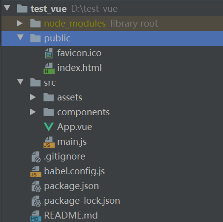Click the JS icon beside babel.config.js
This screenshot has height=222, width=223.
coord(36,171)
